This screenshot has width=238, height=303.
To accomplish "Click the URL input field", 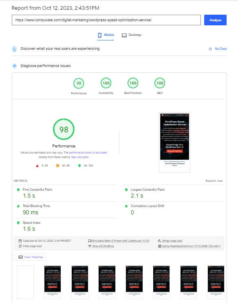I will [106, 20].
